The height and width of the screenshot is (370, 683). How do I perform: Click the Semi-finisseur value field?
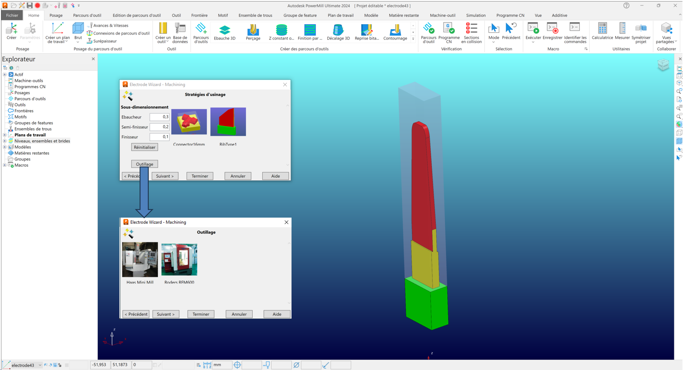159,127
